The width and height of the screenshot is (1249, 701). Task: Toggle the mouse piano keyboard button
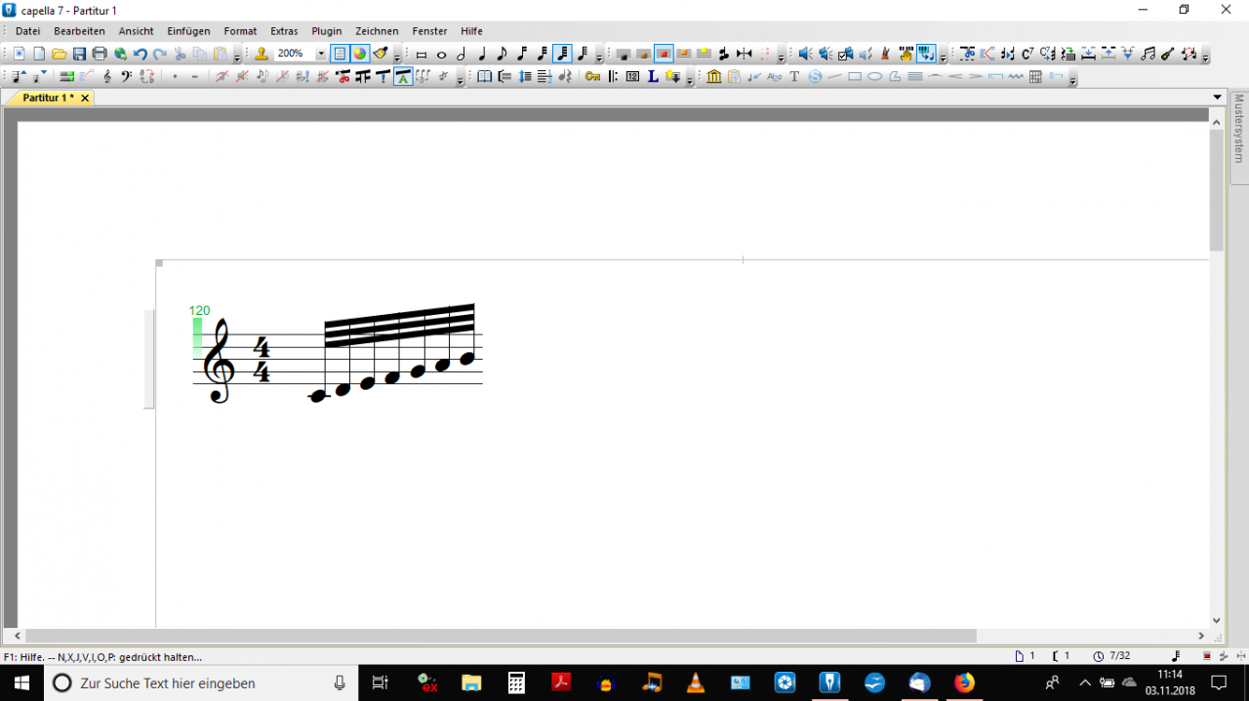tap(926, 54)
